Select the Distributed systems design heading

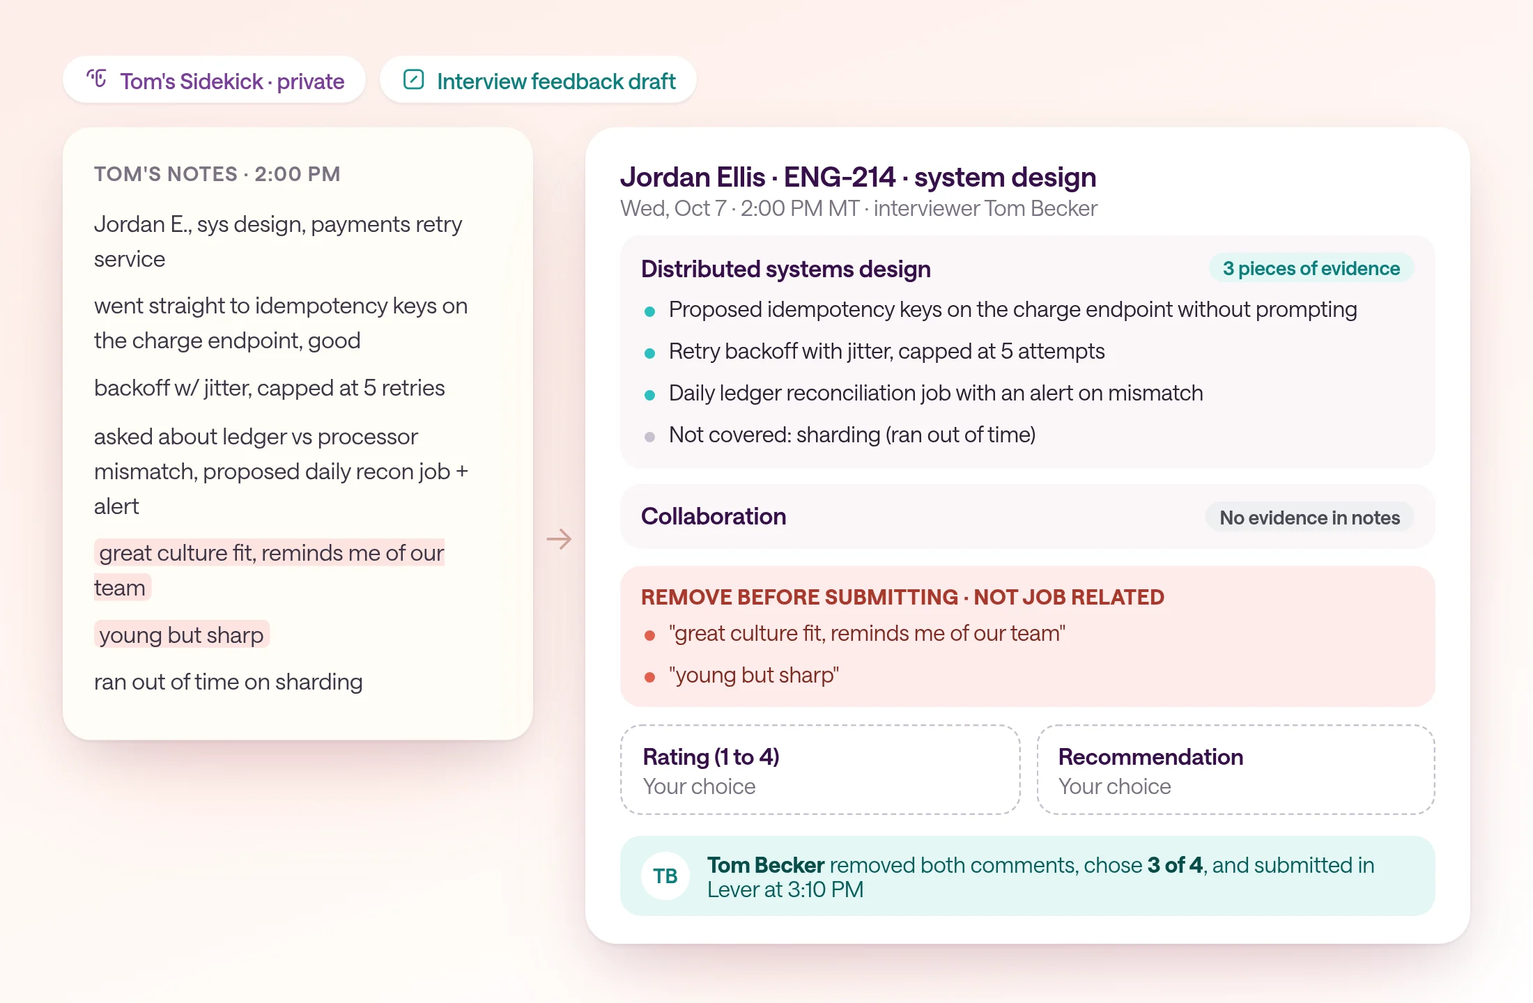point(785,270)
